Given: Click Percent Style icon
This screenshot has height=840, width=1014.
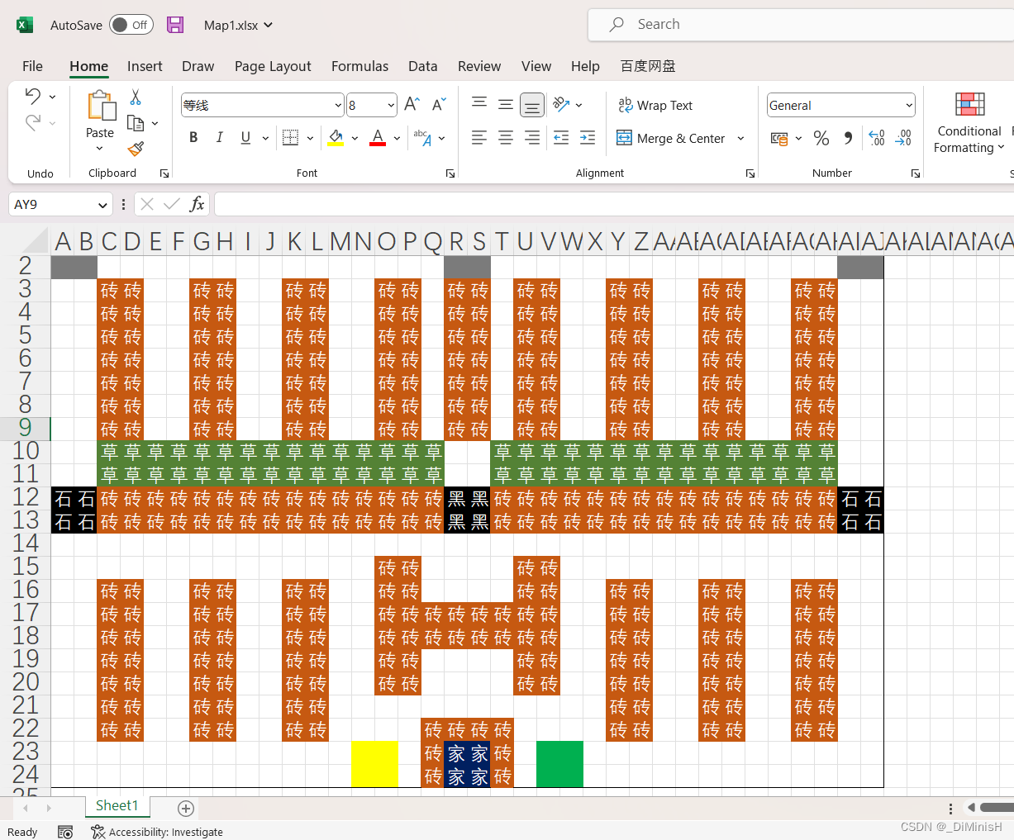Looking at the screenshot, I should click(821, 138).
